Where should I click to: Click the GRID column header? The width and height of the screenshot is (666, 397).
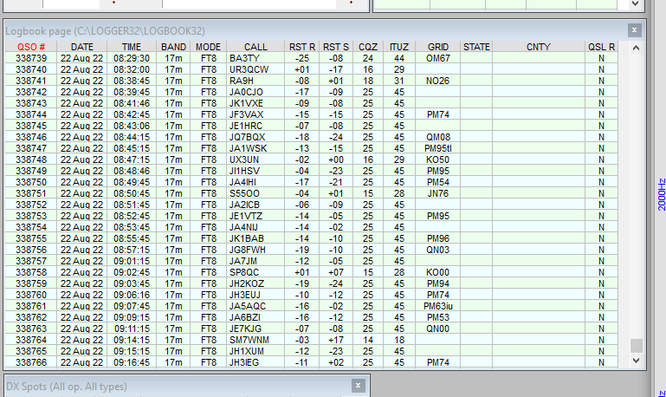click(x=438, y=47)
